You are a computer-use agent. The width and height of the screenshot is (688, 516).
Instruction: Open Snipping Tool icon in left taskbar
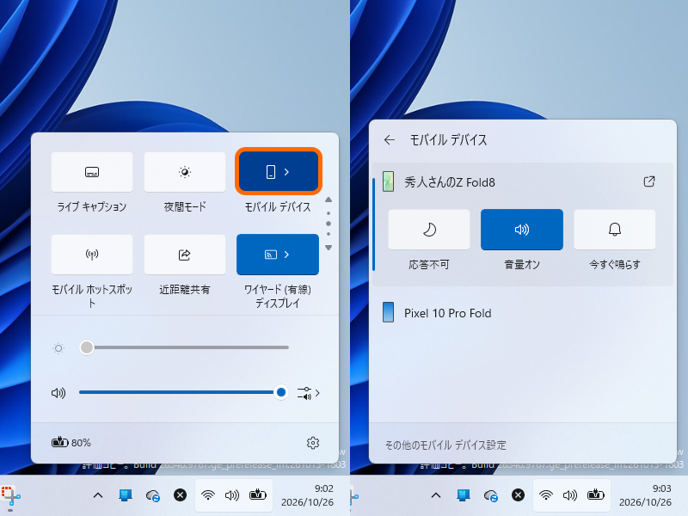[10, 495]
